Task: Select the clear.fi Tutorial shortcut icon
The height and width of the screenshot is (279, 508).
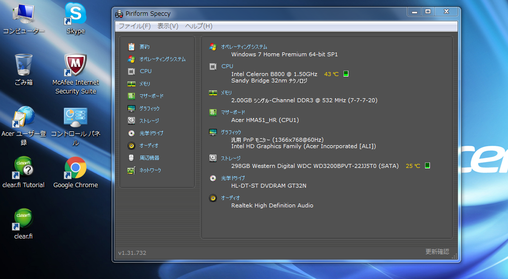Action: pos(23,168)
